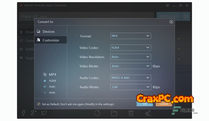The width and height of the screenshot is (209, 121).
Task: Click the Twitter bird icon
Action: (44, 113)
